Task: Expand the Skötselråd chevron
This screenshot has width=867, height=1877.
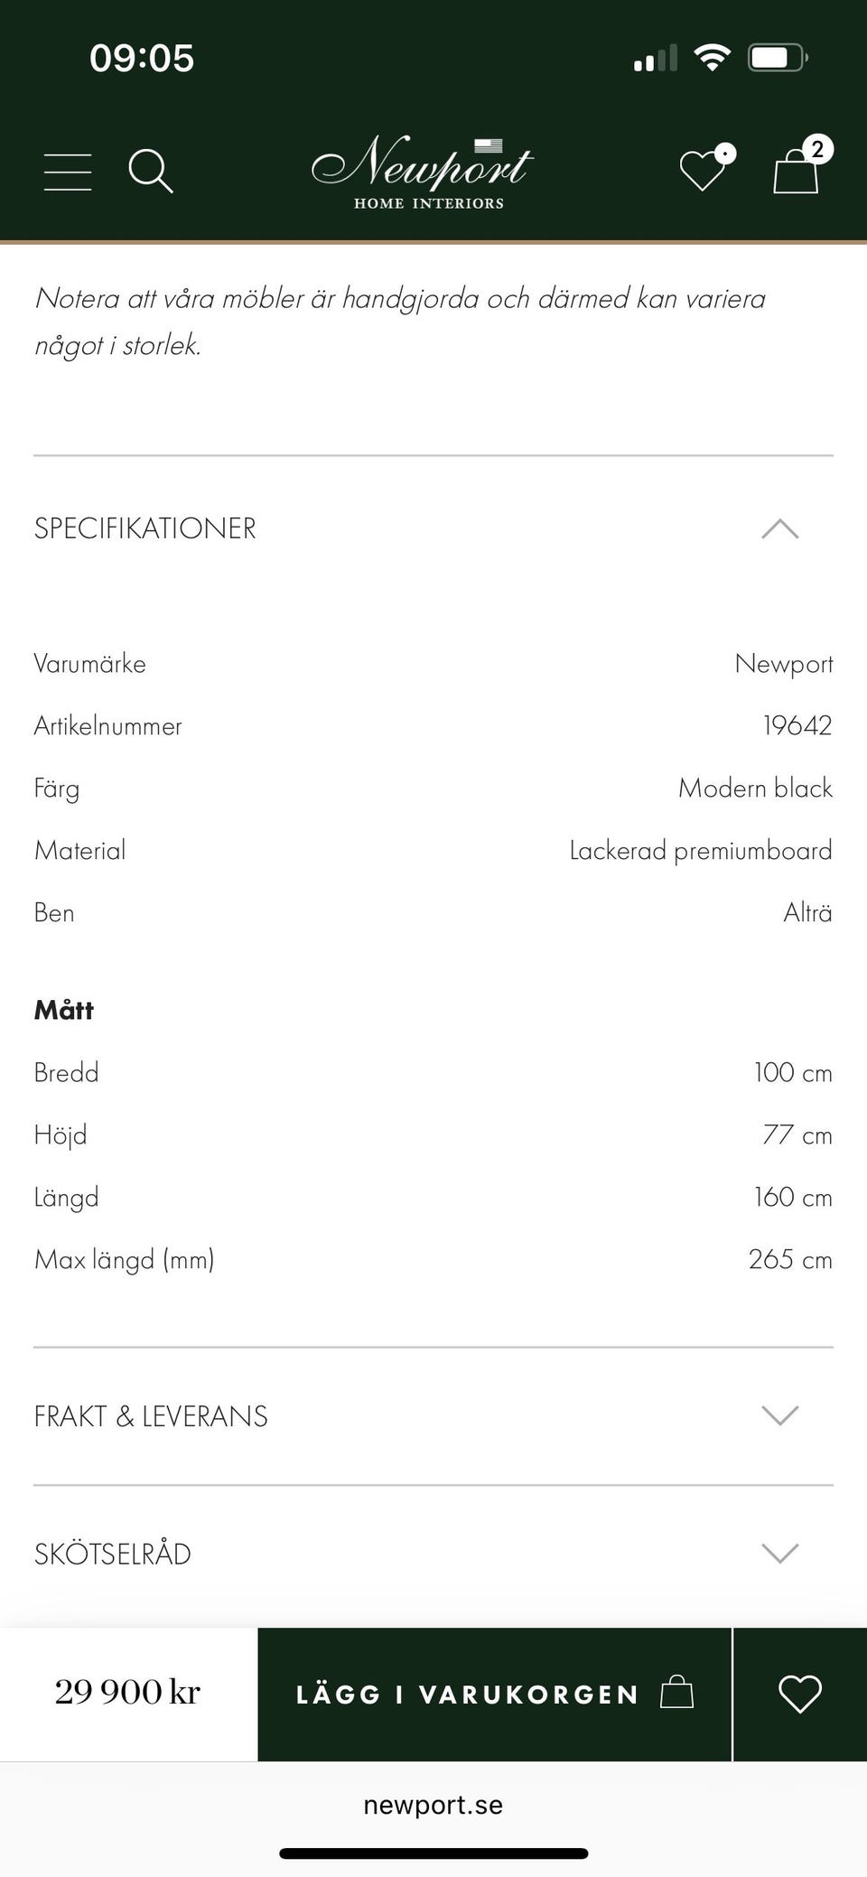Action: pos(779,1554)
